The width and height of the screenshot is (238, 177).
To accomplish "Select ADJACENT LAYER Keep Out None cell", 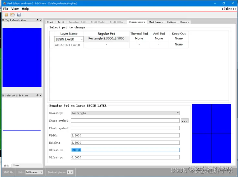I will coord(179,44).
